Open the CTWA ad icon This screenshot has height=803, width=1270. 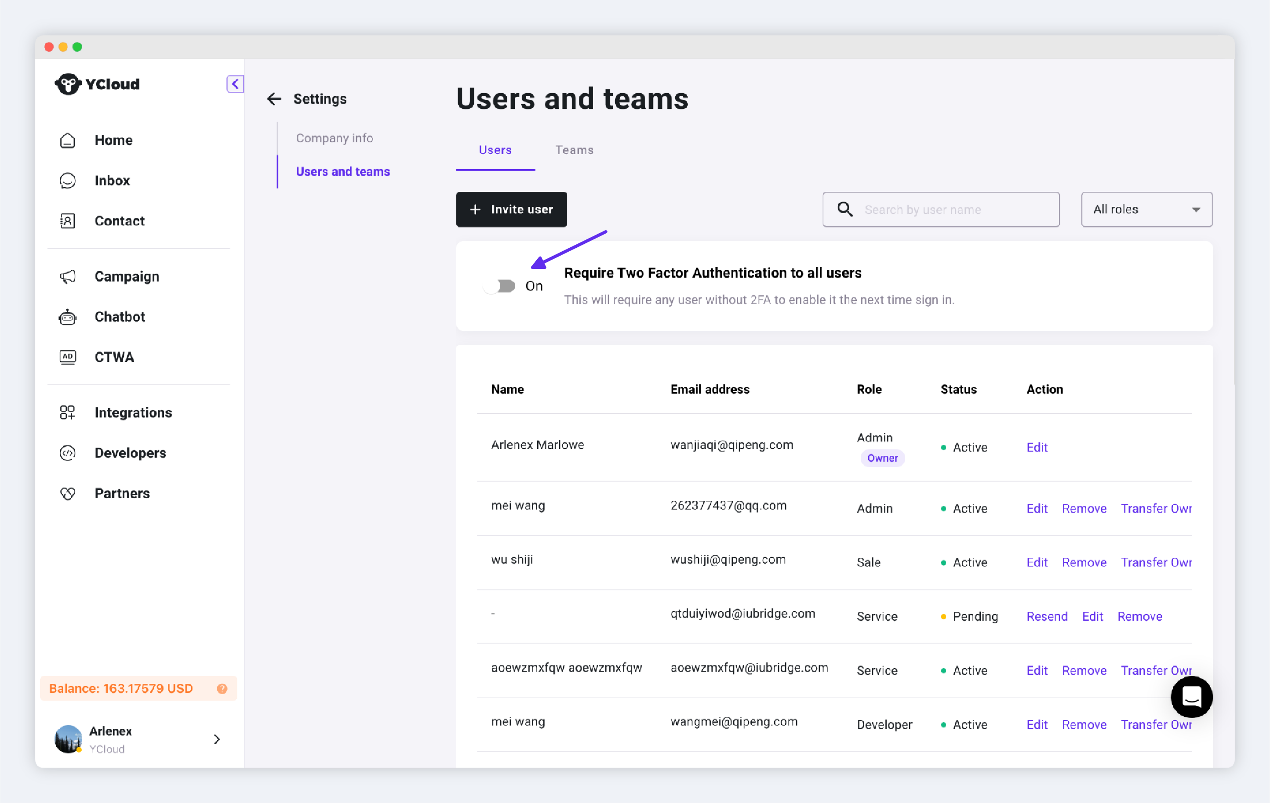point(68,357)
